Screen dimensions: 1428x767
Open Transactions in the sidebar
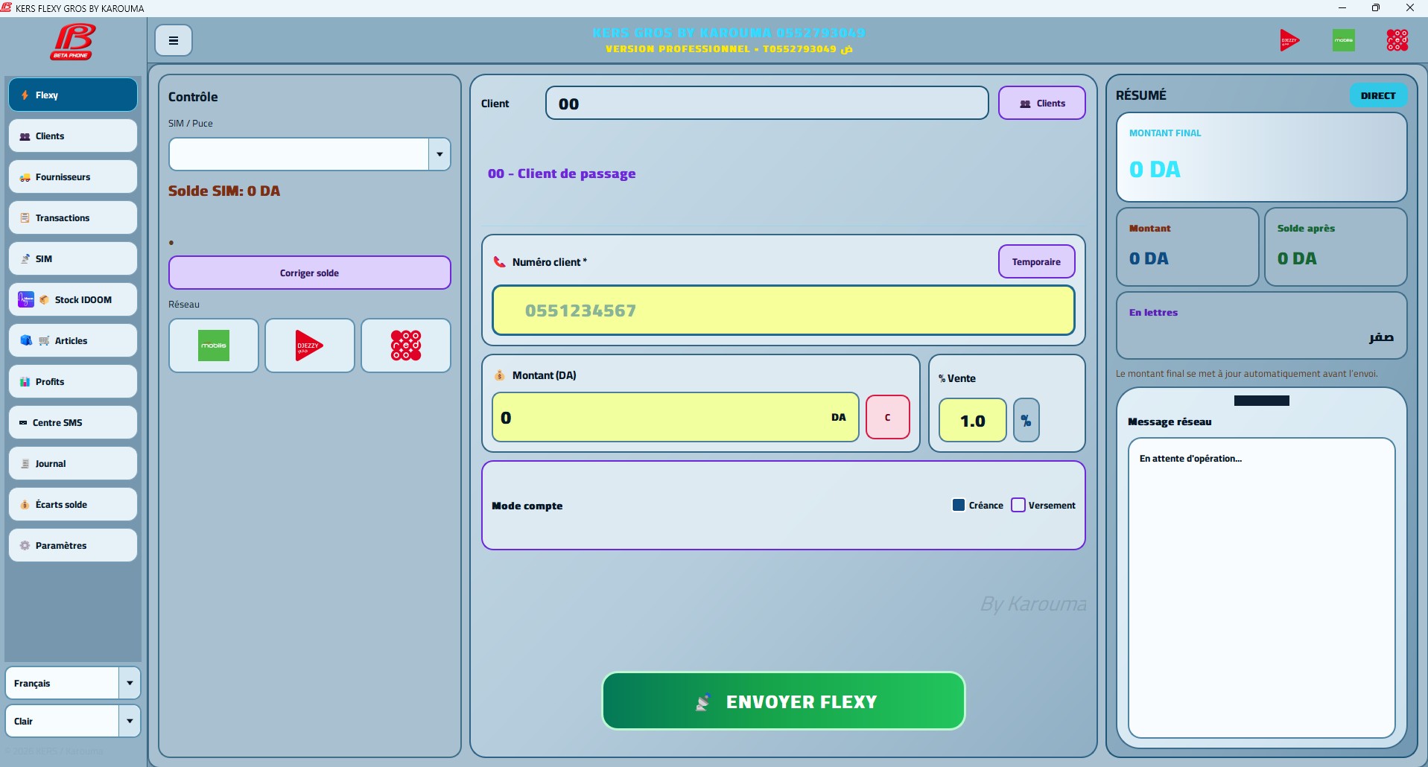click(x=73, y=217)
